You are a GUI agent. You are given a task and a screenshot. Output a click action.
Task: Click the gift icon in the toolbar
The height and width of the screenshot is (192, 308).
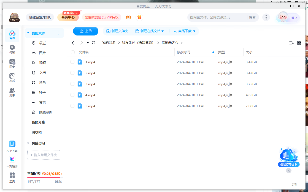139,17
